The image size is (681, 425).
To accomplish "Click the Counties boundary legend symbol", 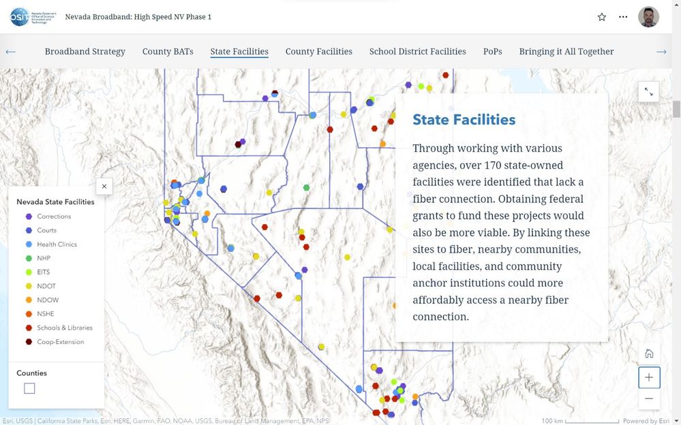I will pos(29,388).
